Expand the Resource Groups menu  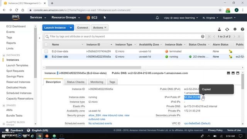(x=66, y=17)
